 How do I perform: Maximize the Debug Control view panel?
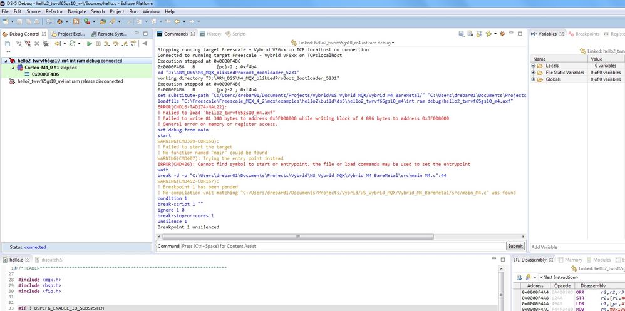coord(145,33)
